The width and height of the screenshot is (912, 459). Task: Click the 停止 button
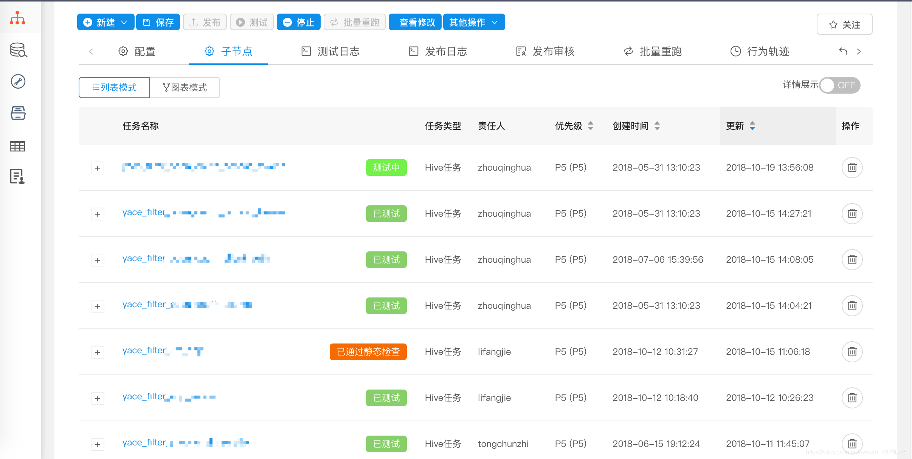(x=298, y=22)
